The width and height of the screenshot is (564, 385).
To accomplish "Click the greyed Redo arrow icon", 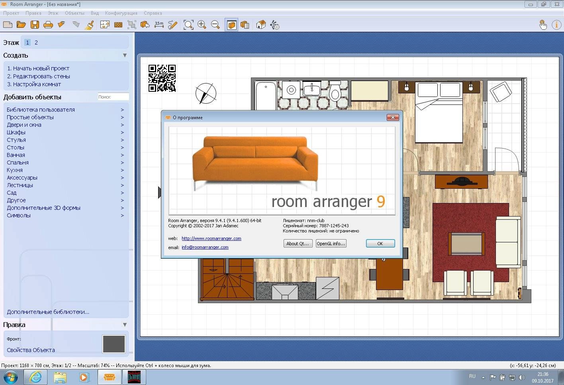I will [x=76, y=25].
